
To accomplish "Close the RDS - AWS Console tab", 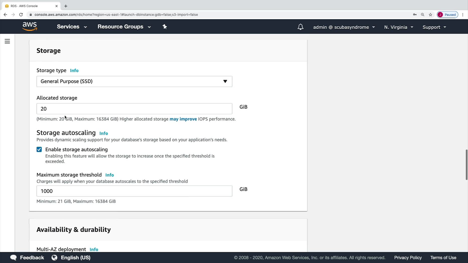I will (x=56, y=6).
